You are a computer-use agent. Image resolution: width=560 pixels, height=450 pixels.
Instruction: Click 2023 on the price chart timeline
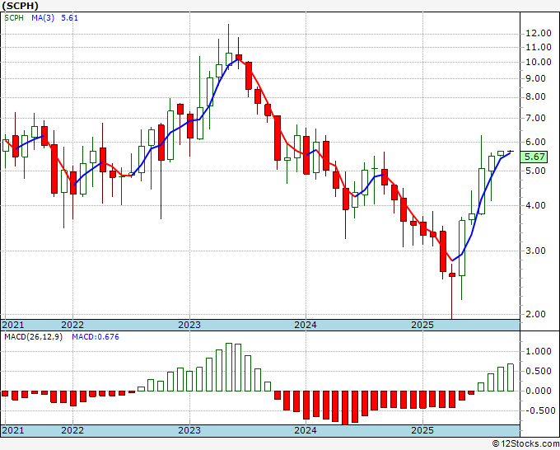189,325
